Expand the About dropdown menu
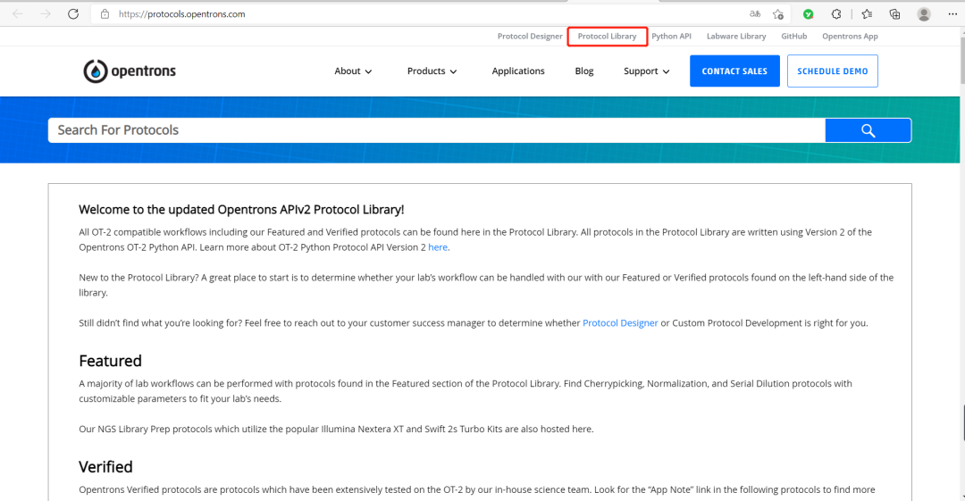This screenshot has width=965, height=501. [353, 71]
